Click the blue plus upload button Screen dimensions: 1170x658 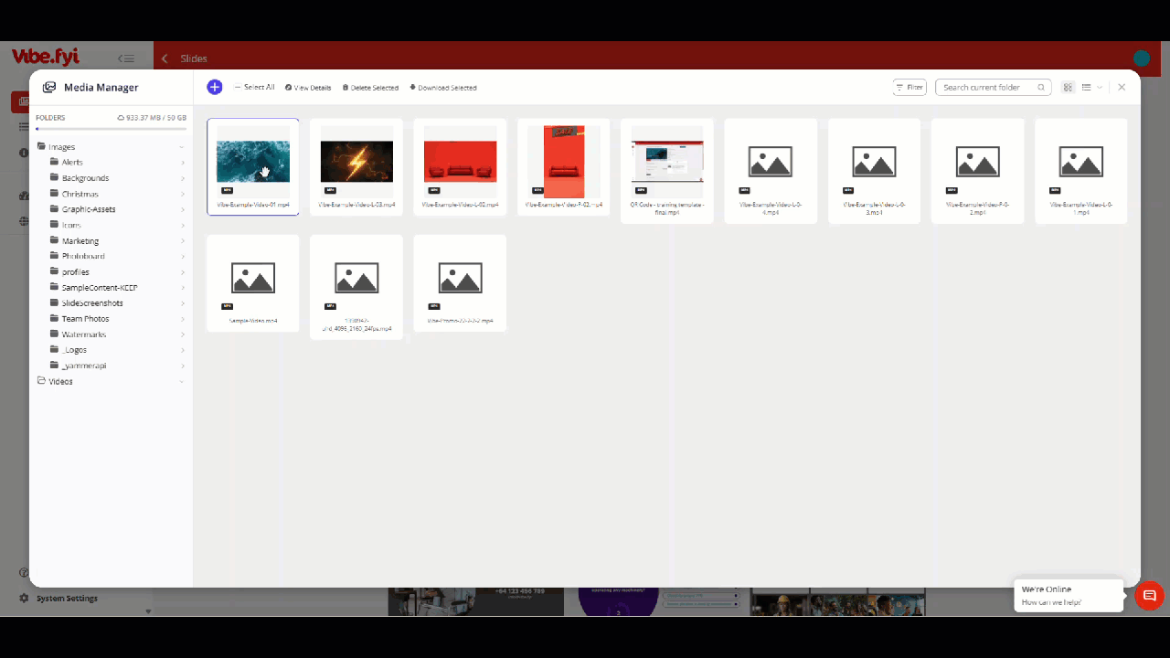coord(215,87)
